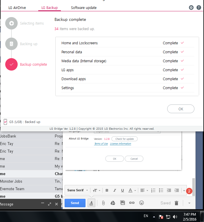The image size is (204, 222).
Task: Select LG apps row
Action: coord(128,70)
